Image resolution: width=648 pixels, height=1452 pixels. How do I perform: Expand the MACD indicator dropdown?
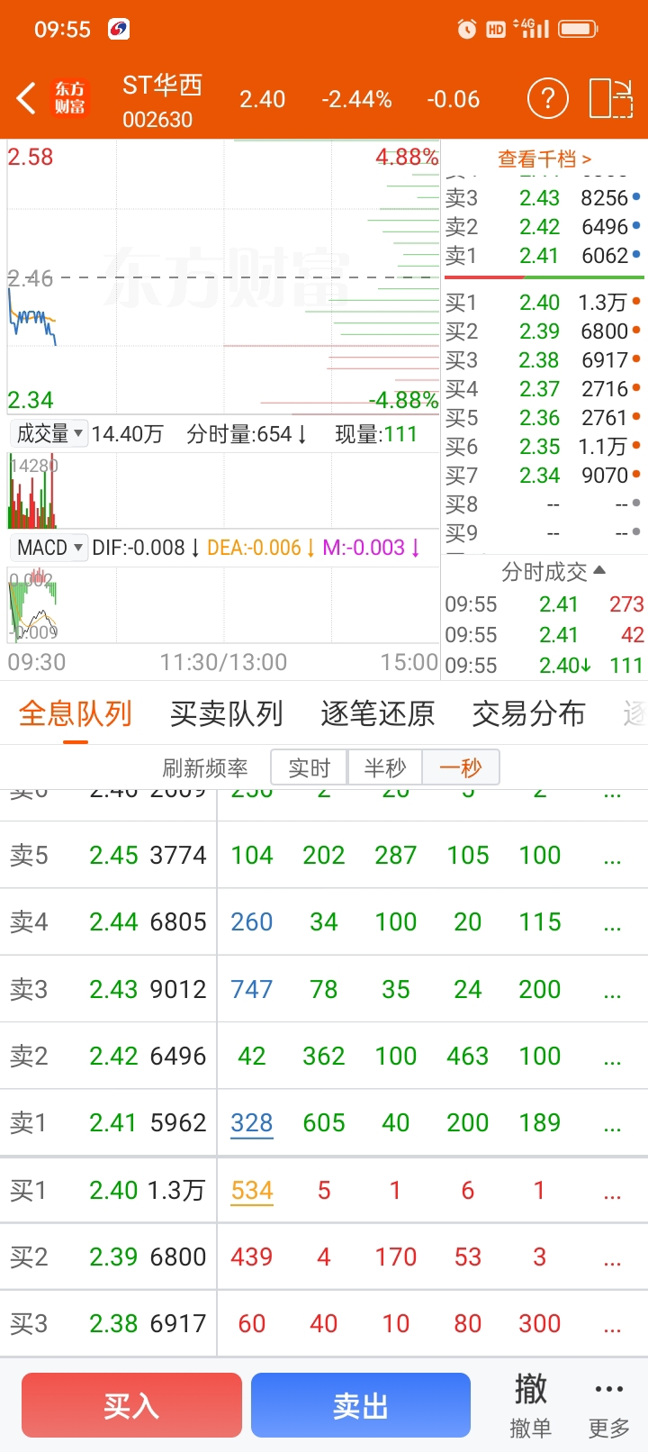49,547
